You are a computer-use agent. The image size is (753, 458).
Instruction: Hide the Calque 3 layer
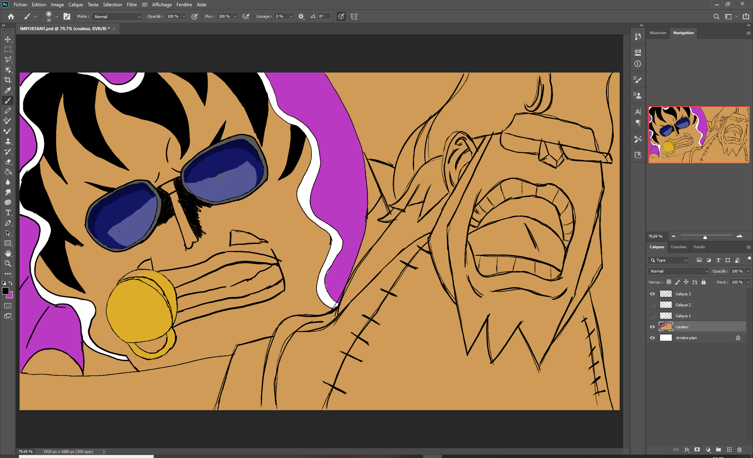coord(652,294)
